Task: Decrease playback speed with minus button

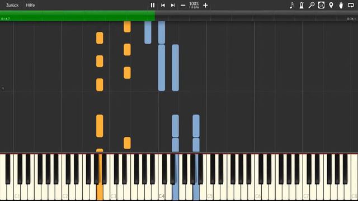Action: (183, 5)
